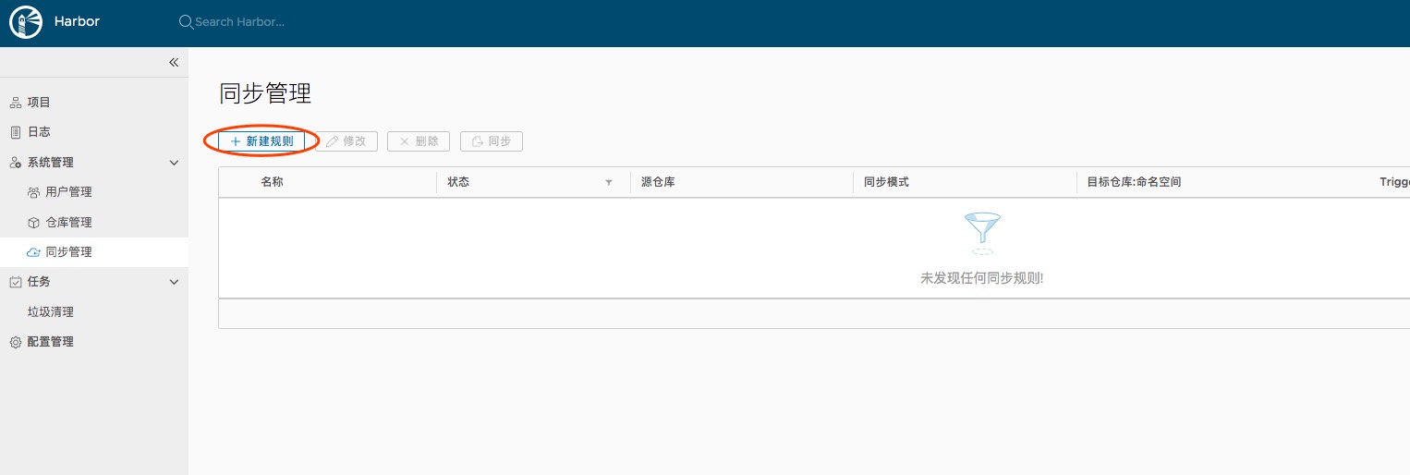The image size is (1410, 475).
Task: Collapse the 系统管理 section chevron
Action: (174, 163)
